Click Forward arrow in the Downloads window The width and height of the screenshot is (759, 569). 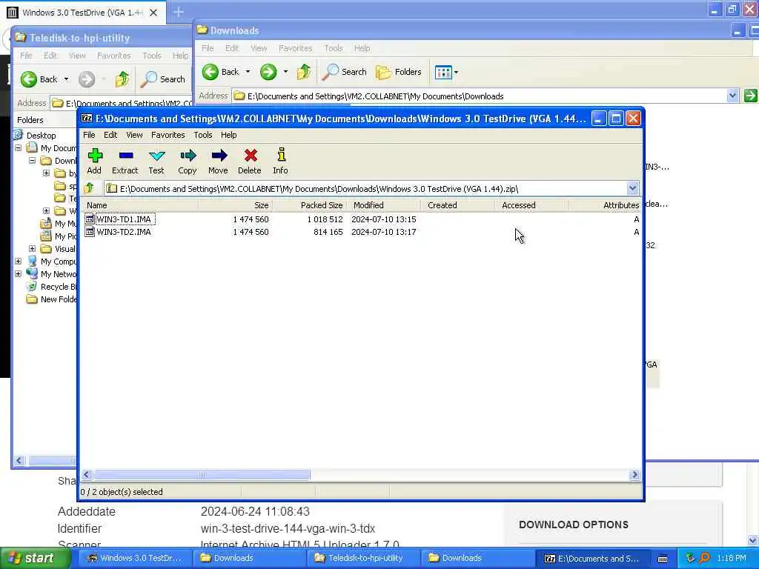pos(268,72)
